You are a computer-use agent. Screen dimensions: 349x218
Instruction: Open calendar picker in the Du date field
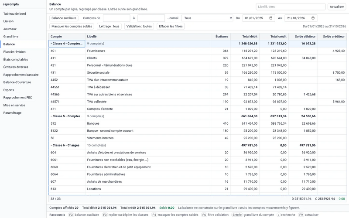[x=270, y=18]
